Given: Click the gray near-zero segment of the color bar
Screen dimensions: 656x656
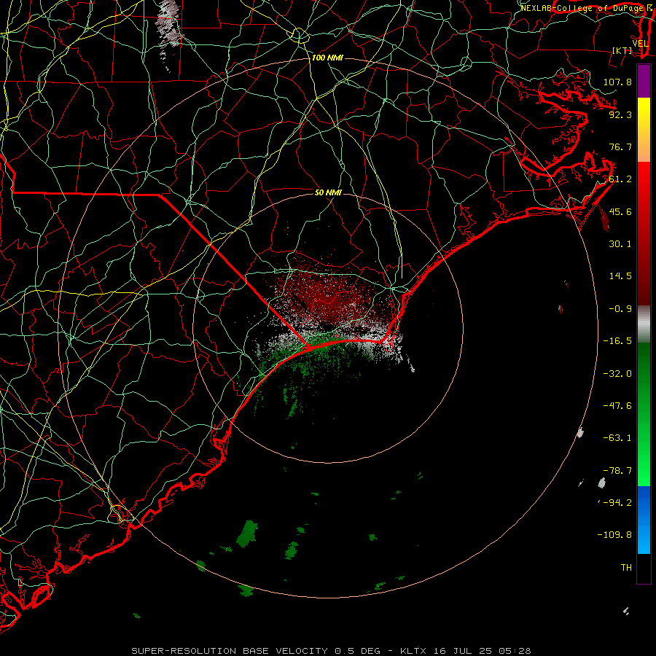Looking at the screenshot, I should [x=644, y=324].
